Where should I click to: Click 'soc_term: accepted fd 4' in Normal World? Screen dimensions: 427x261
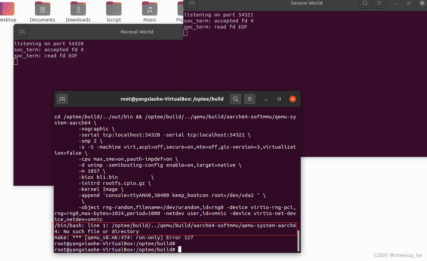pyautogui.click(x=49, y=50)
